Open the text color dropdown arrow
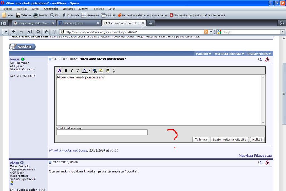 (x=89, y=71)
